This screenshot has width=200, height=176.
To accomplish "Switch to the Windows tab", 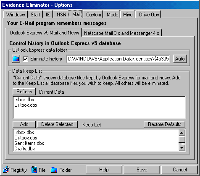I will point(16,14).
